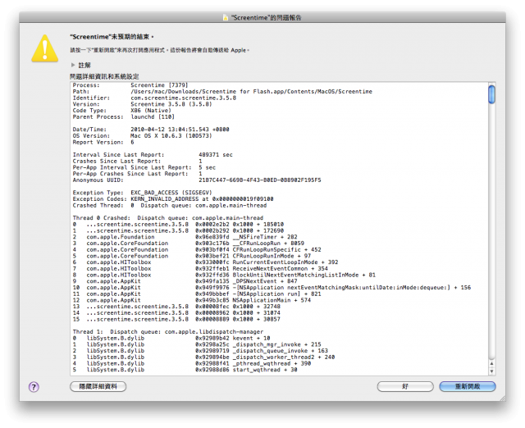
Task: Click the kevent + 10 frame
Action: (x=171, y=338)
